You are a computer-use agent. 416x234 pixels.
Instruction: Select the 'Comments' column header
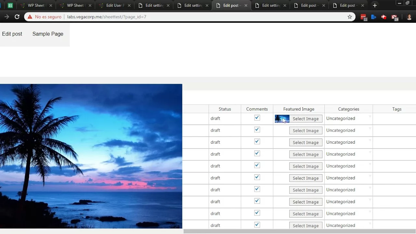pyautogui.click(x=257, y=109)
